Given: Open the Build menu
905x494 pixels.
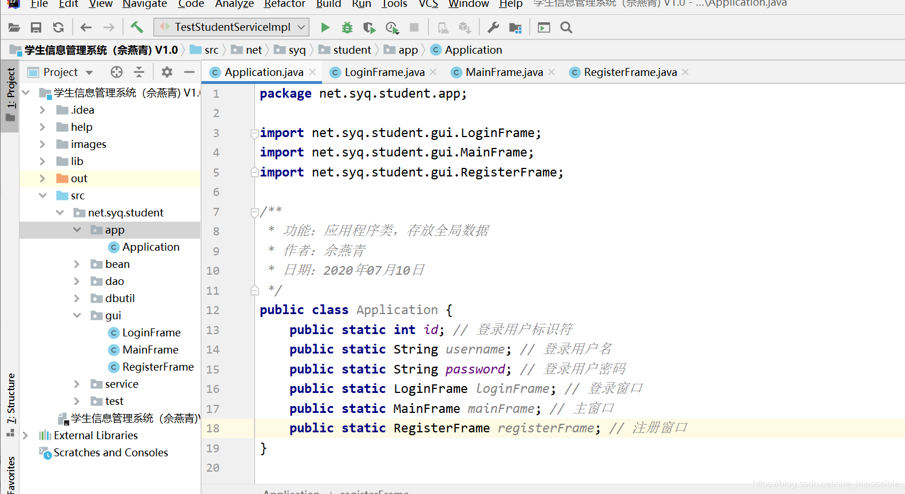Looking at the screenshot, I should point(328,4).
